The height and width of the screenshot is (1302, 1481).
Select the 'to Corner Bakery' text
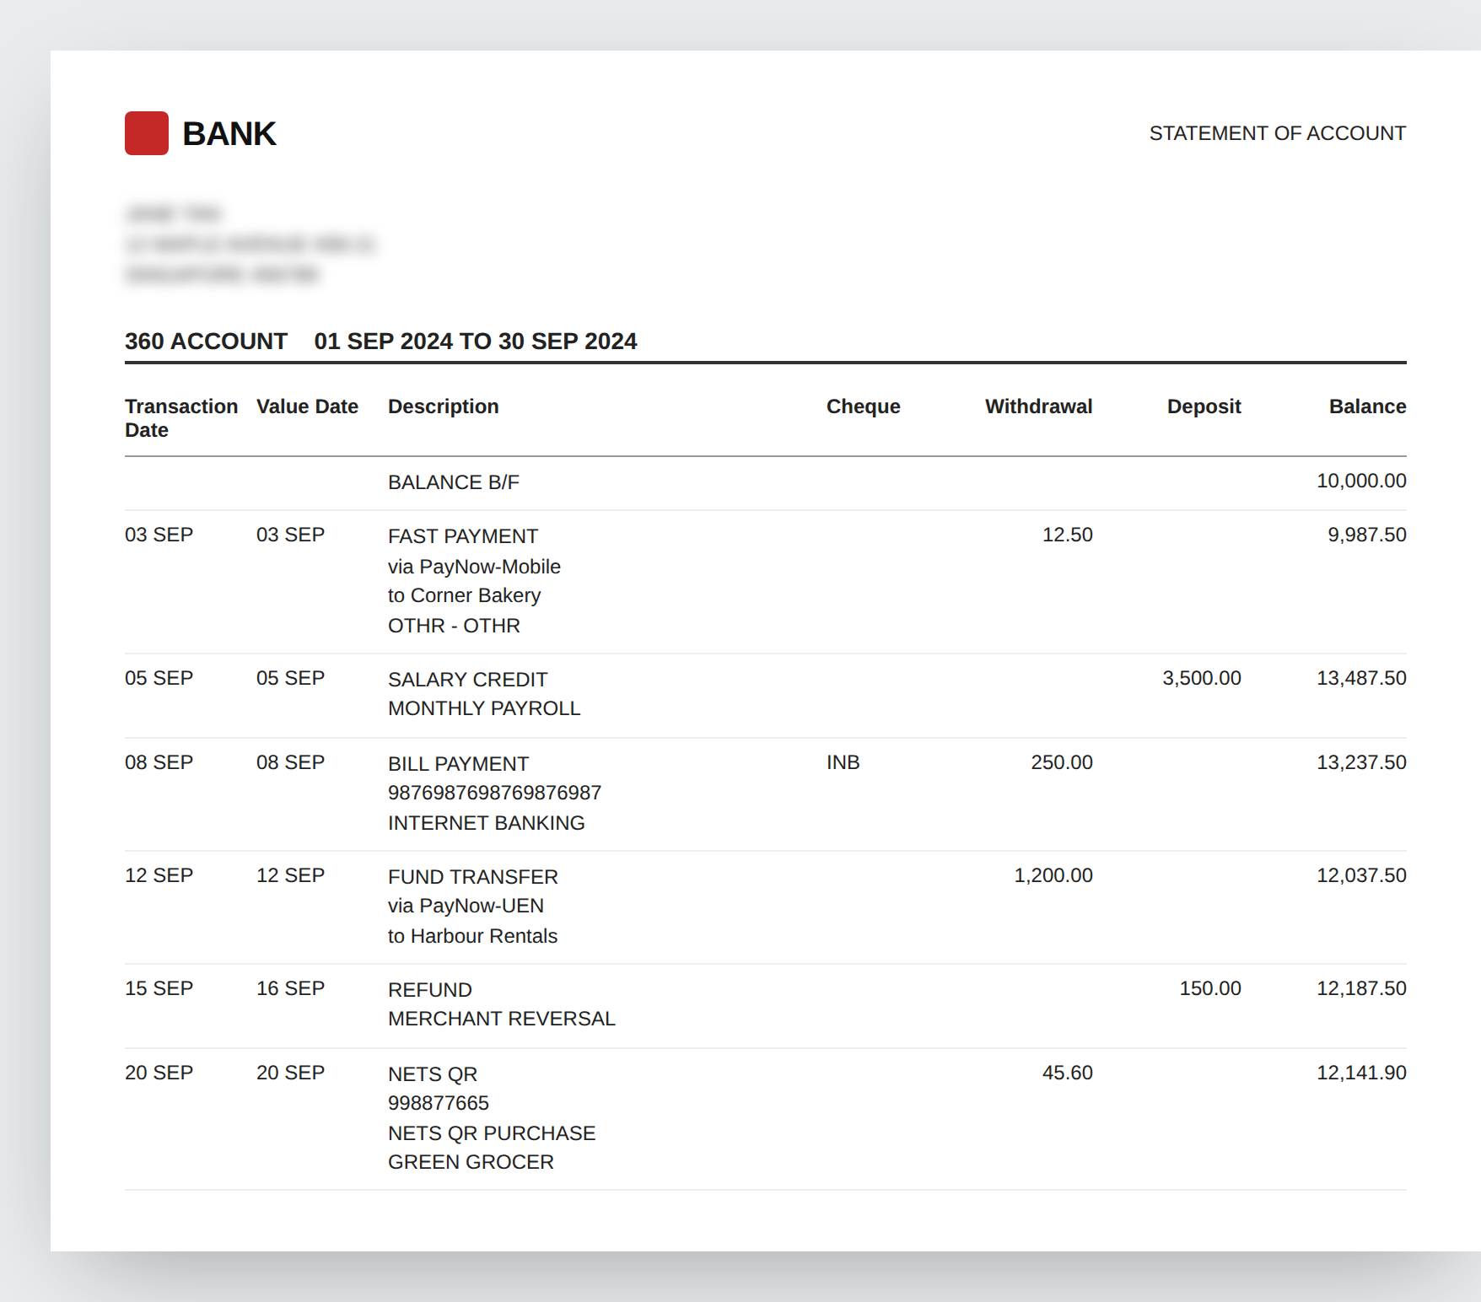pyautogui.click(x=464, y=595)
